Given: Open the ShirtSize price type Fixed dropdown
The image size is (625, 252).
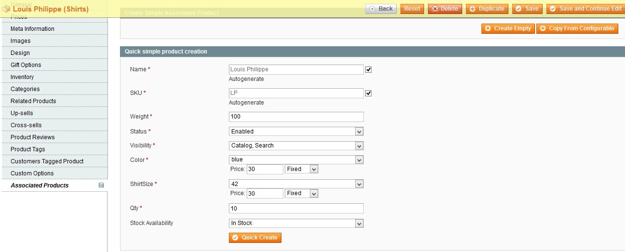Looking at the screenshot, I should click(x=302, y=193).
